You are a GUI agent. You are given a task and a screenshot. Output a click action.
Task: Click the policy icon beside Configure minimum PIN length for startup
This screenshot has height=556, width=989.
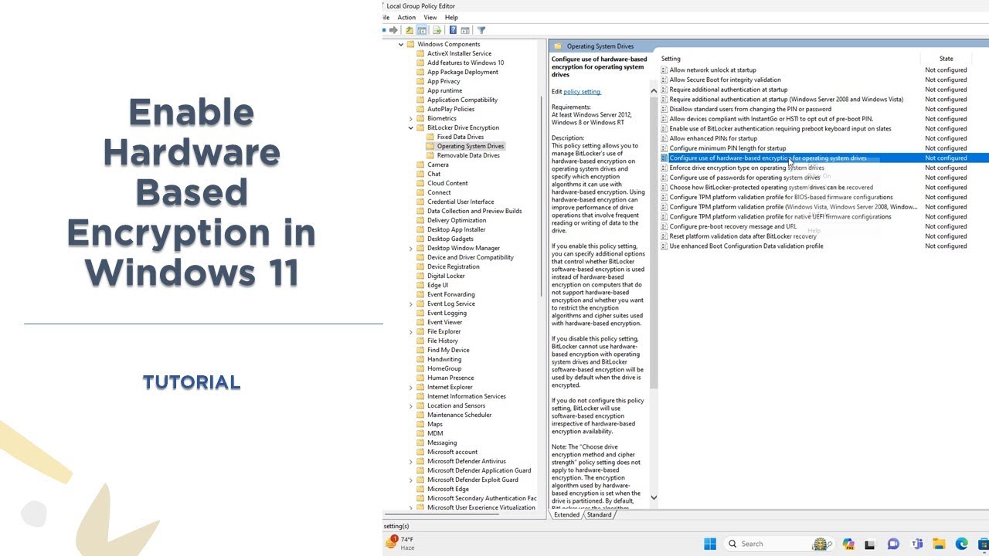point(664,148)
